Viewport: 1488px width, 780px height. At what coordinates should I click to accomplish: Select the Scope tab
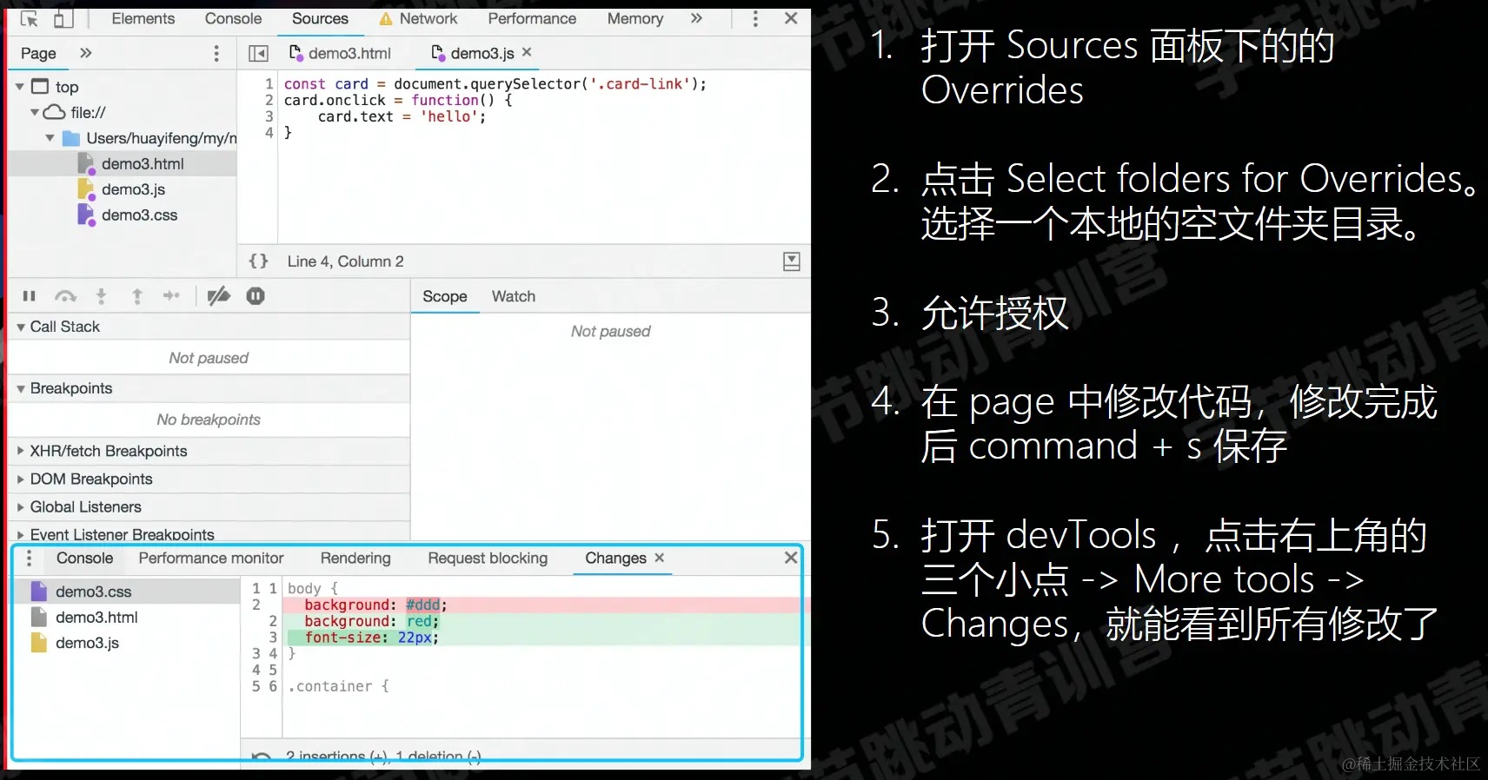pos(444,296)
